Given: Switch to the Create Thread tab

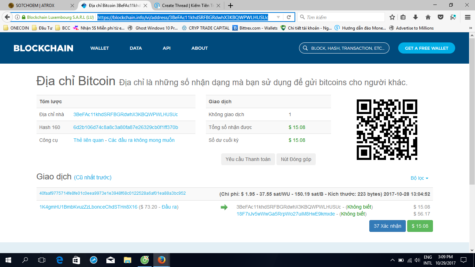Looking at the screenshot, I should 187,6.
